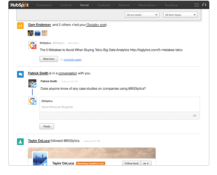Screen dimensions: 217x175
Task: Open the hamburger menu icon
Action: click(x=196, y=5)
